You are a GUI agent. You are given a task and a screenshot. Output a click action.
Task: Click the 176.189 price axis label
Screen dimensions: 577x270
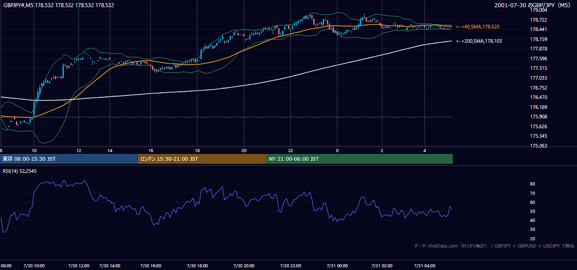538,107
